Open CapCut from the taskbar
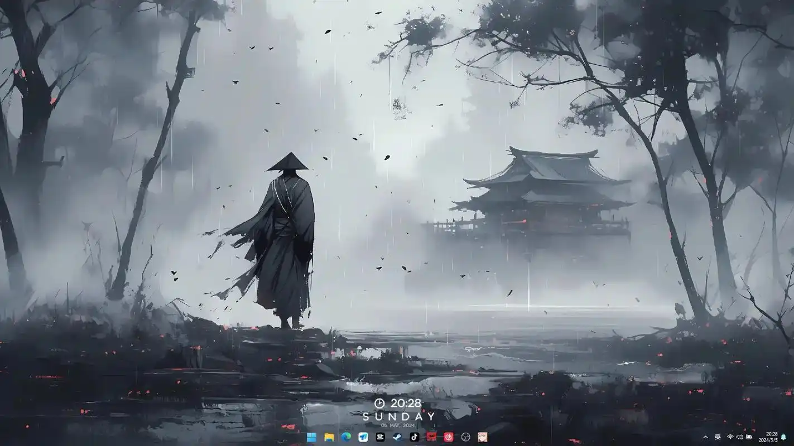This screenshot has height=446, width=794. pyautogui.click(x=380, y=438)
